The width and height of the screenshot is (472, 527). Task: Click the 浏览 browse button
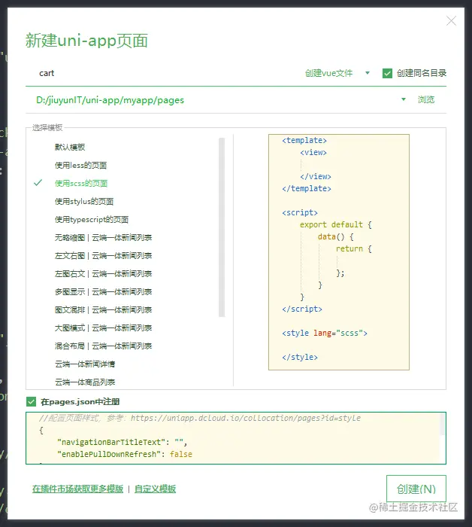[x=426, y=99]
